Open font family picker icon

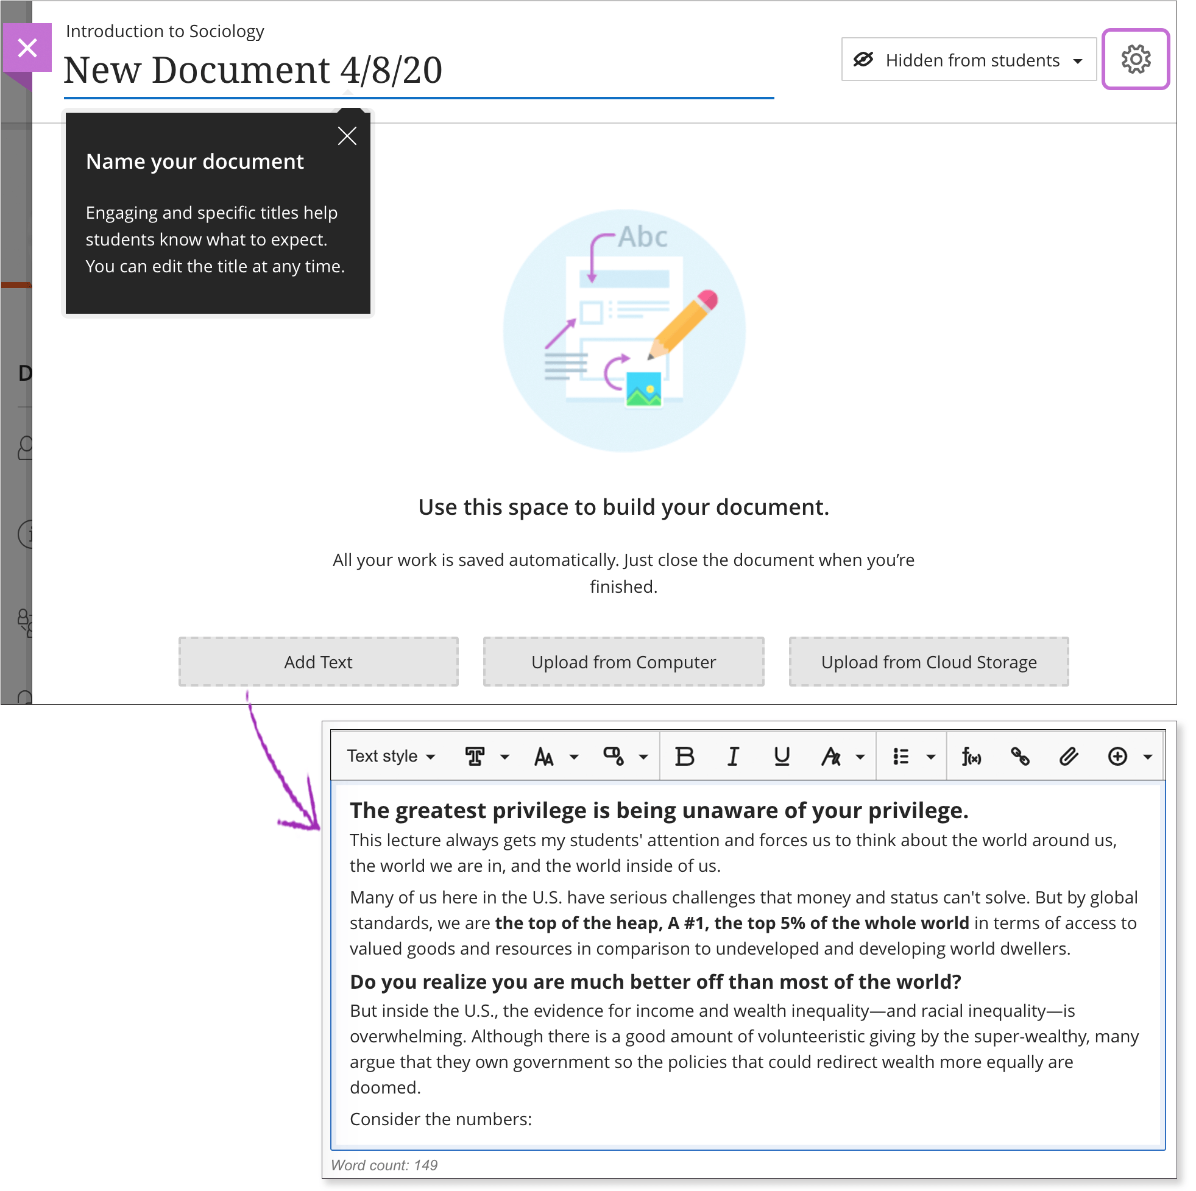(475, 757)
